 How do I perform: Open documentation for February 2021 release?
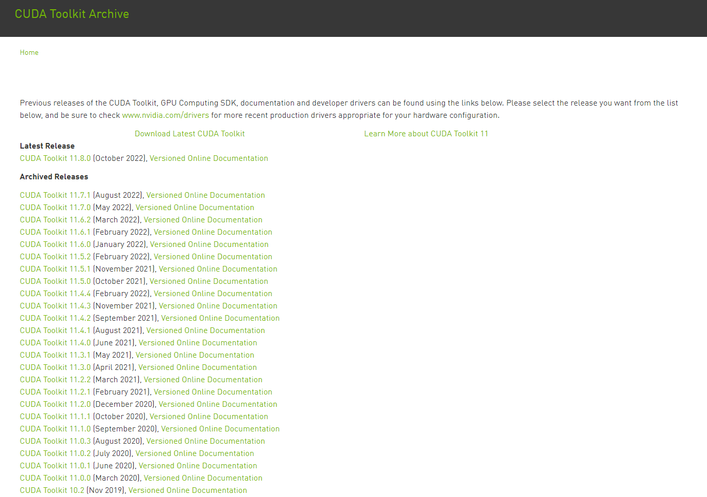click(213, 392)
